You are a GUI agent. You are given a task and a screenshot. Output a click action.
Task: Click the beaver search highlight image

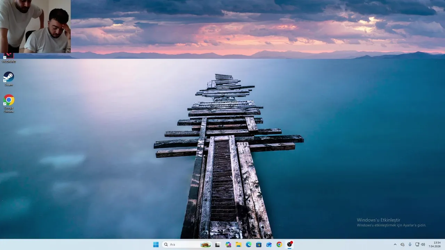pyautogui.click(x=205, y=244)
